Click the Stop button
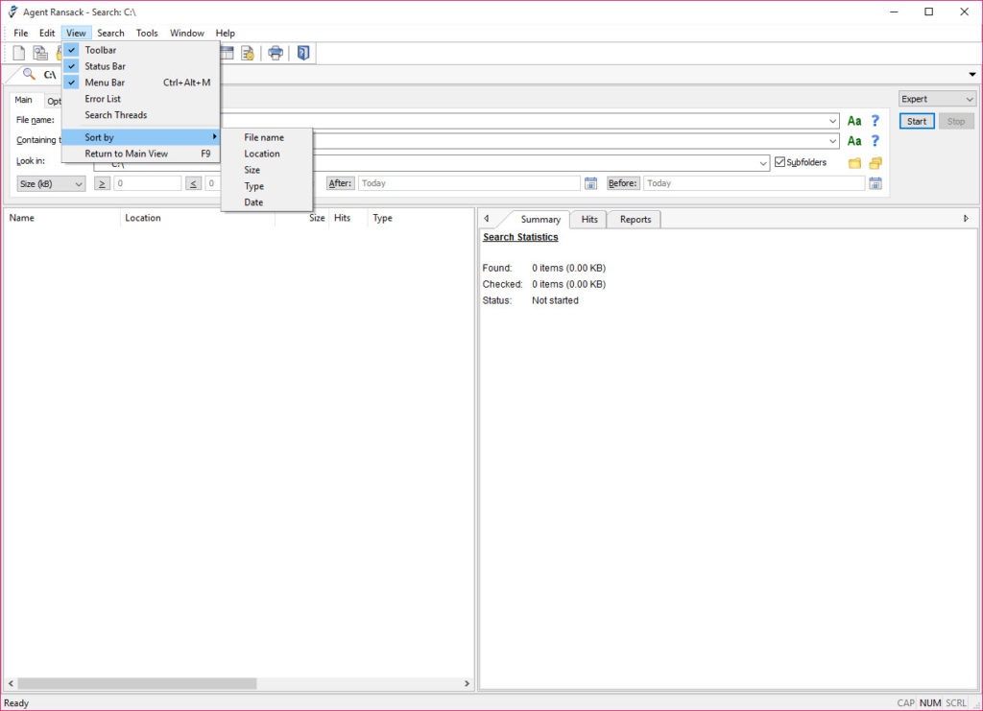This screenshot has width=983, height=711. pos(956,122)
